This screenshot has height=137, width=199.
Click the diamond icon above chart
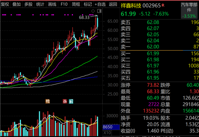click(93, 11)
